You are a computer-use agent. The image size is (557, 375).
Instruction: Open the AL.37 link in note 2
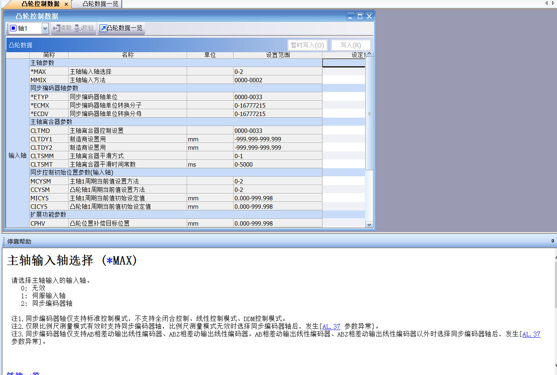331,326
